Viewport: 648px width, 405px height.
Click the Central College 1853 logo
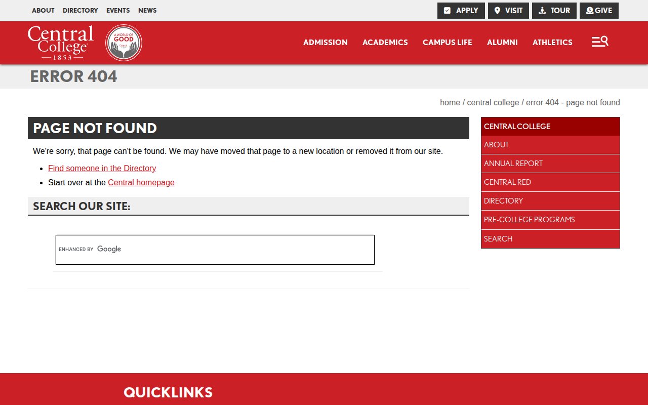click(x=61, y=43)
